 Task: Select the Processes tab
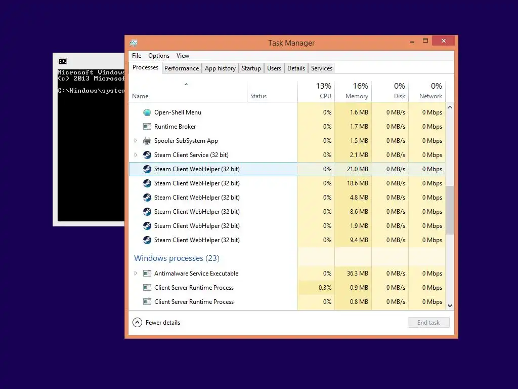pos(145,67)
